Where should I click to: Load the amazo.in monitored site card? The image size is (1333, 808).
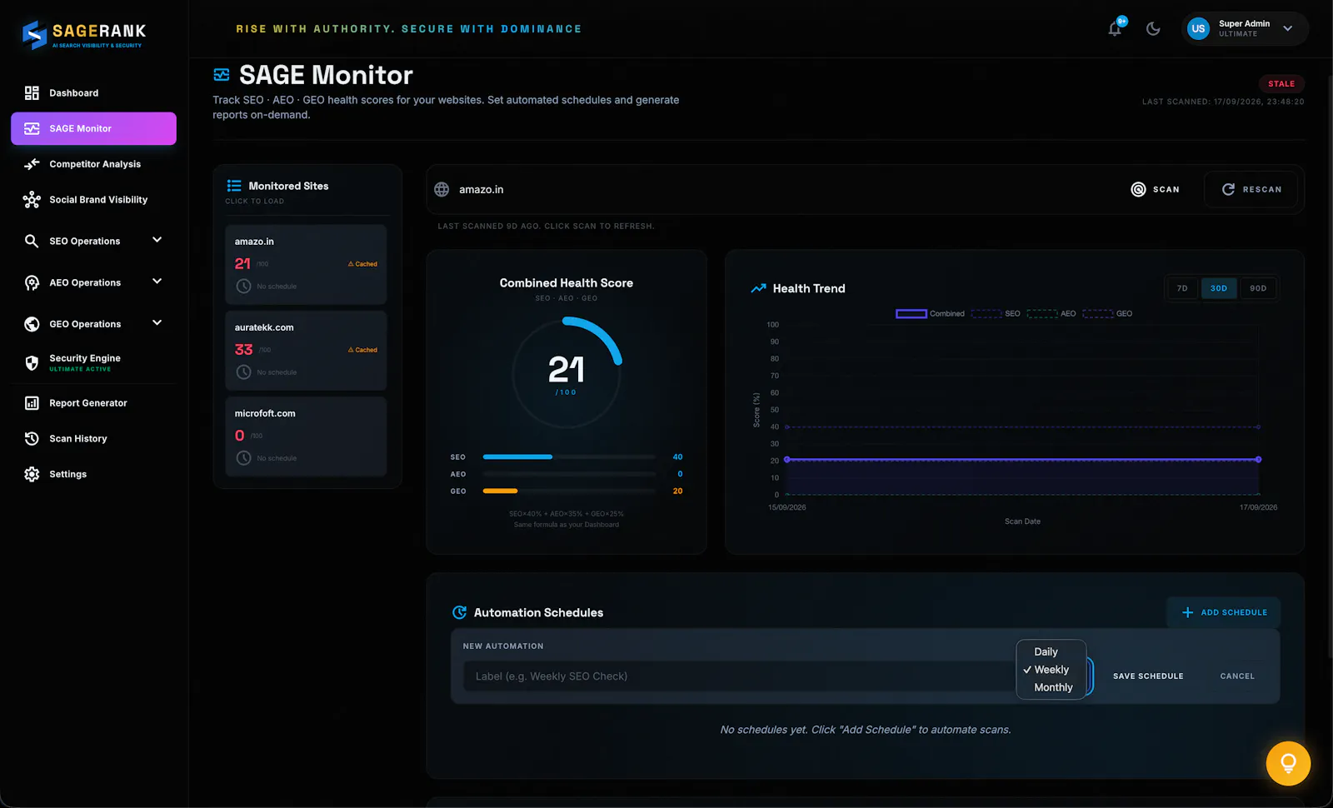(x=306, y=264)
